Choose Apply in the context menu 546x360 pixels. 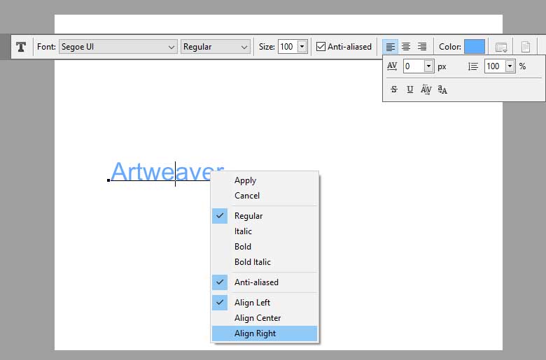(x=265, y=180)
